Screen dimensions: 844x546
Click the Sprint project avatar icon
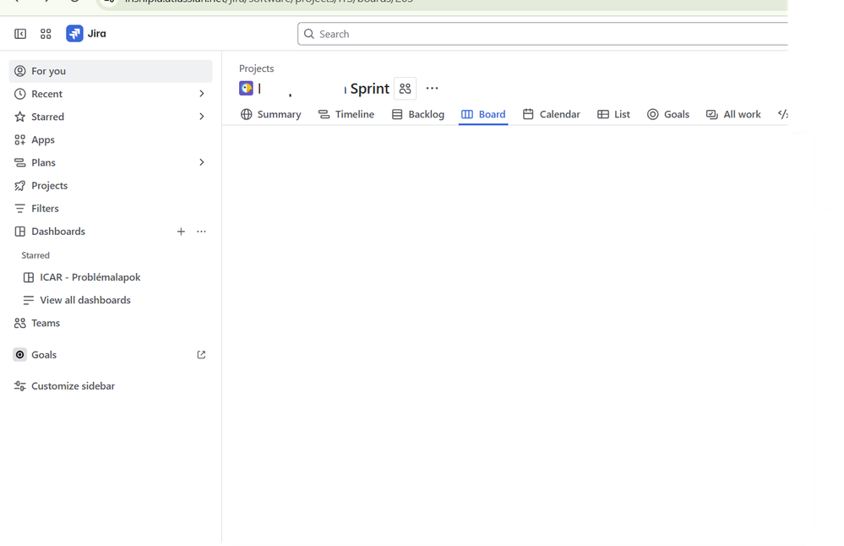pyautogui.click(x=246, y=88)
